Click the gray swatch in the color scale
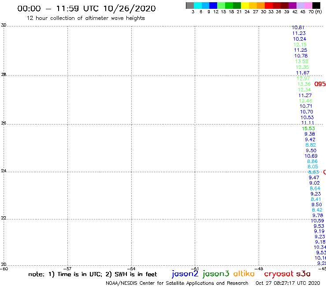326x287 pixels. (x=190, y=5)
